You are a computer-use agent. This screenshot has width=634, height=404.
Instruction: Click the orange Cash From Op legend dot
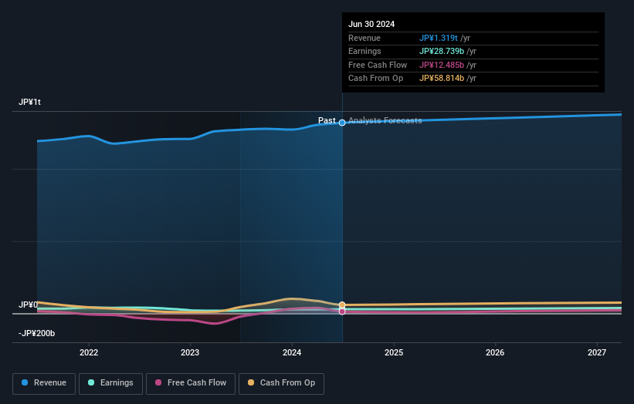251,382
